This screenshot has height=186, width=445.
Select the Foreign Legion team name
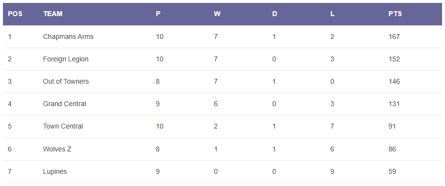click(66, 59)
